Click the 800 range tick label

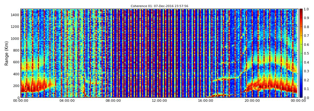tap(16, 50)
